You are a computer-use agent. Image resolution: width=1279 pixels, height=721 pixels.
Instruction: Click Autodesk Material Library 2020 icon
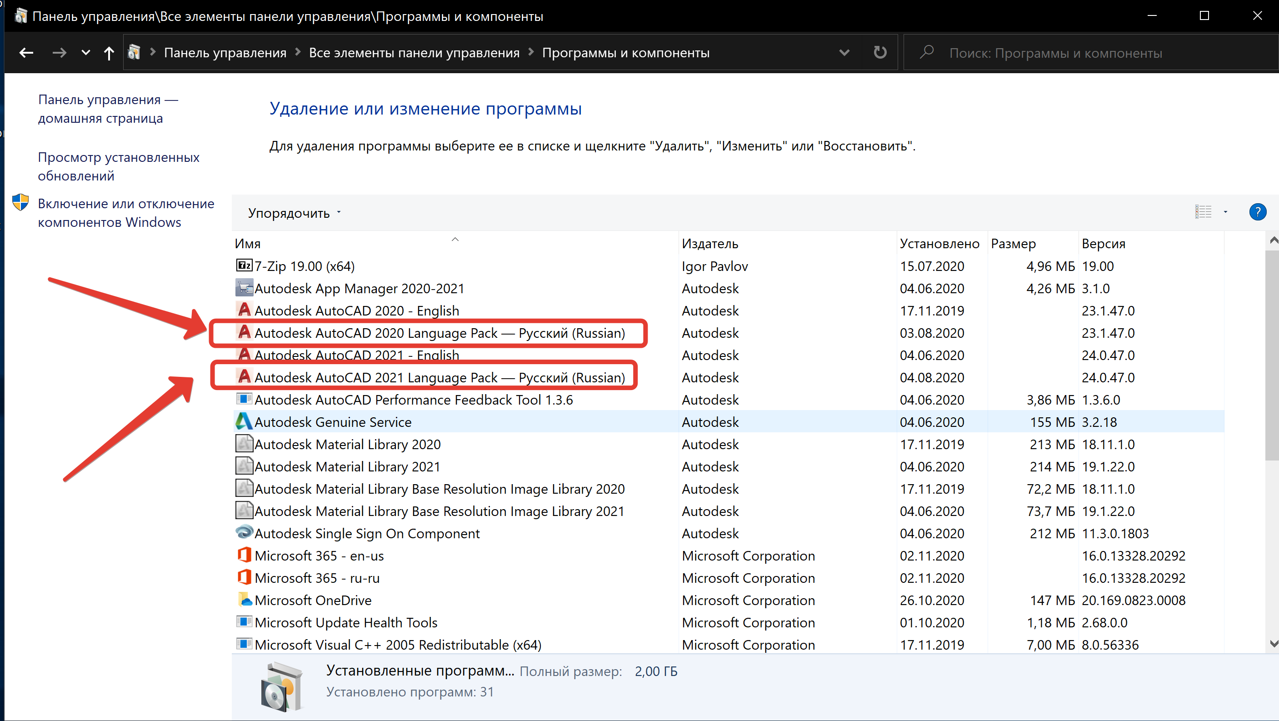[244, 443]
